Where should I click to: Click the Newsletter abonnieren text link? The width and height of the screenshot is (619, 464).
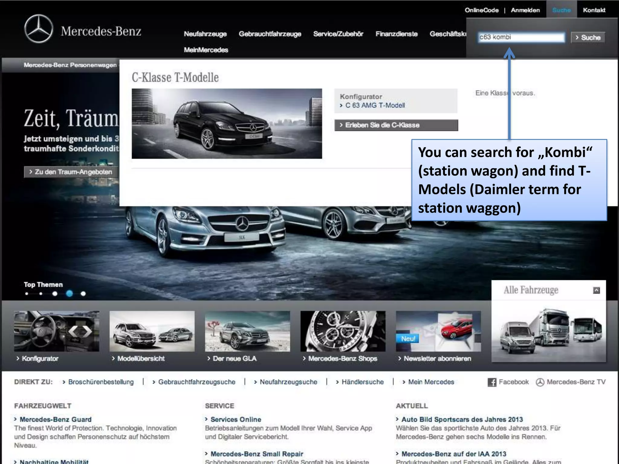(x=437, y=359)
